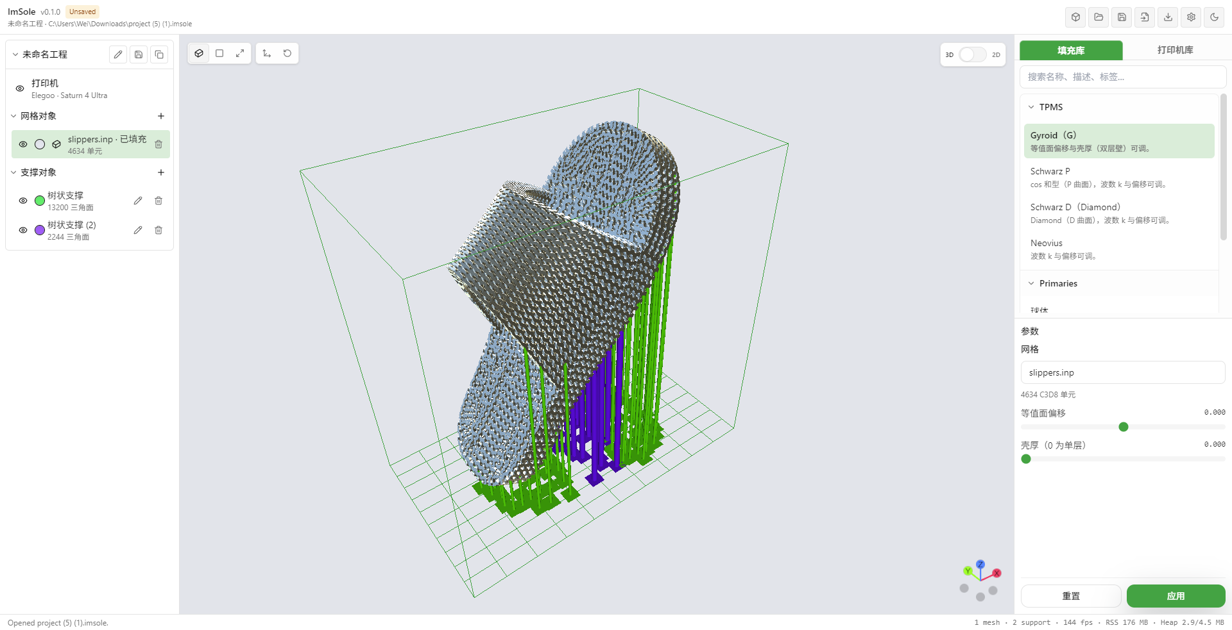The height and width of the screenshot is (630, 1232).
Task: Collapse the 支撑对象 section
Action: point(13,172)
